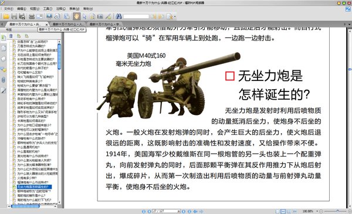
Task: Click the find previous result icon
Action: (153, 16)
